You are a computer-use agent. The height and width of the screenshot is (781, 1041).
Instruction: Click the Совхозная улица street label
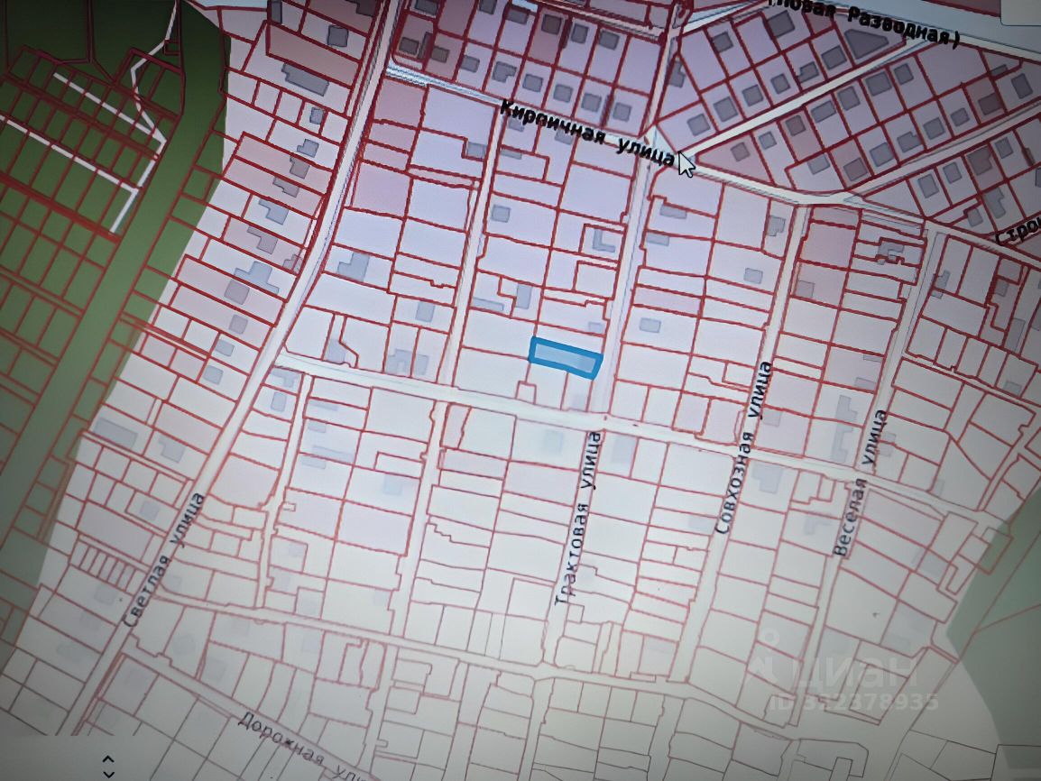[743, 448]
